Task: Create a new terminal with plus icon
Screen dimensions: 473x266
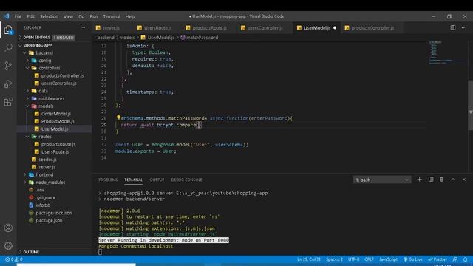Action: point(419,180)
